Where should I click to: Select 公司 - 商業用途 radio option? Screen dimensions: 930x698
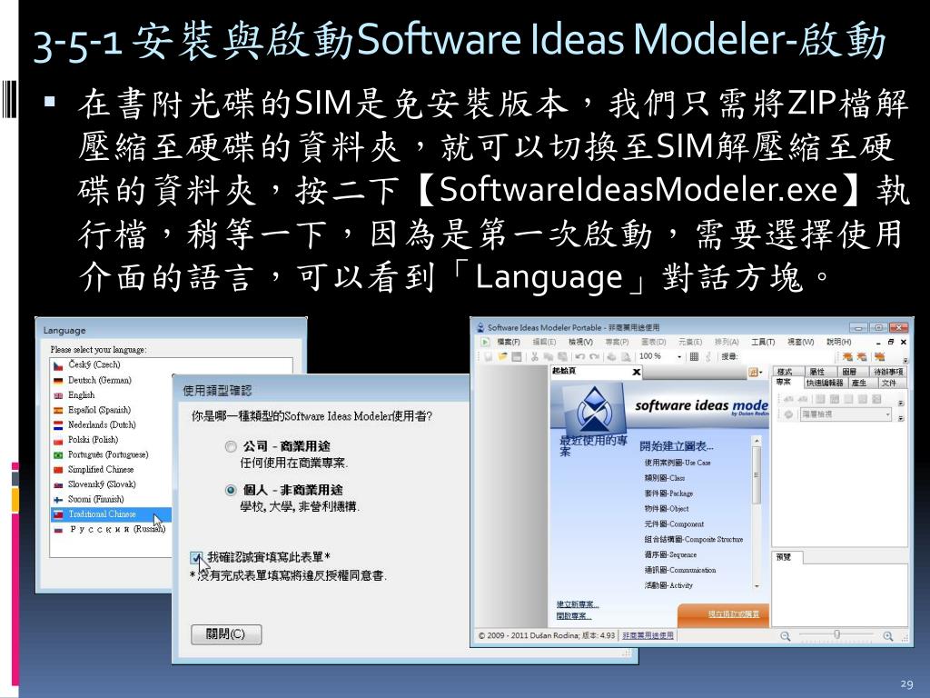[x=231, y=446]
